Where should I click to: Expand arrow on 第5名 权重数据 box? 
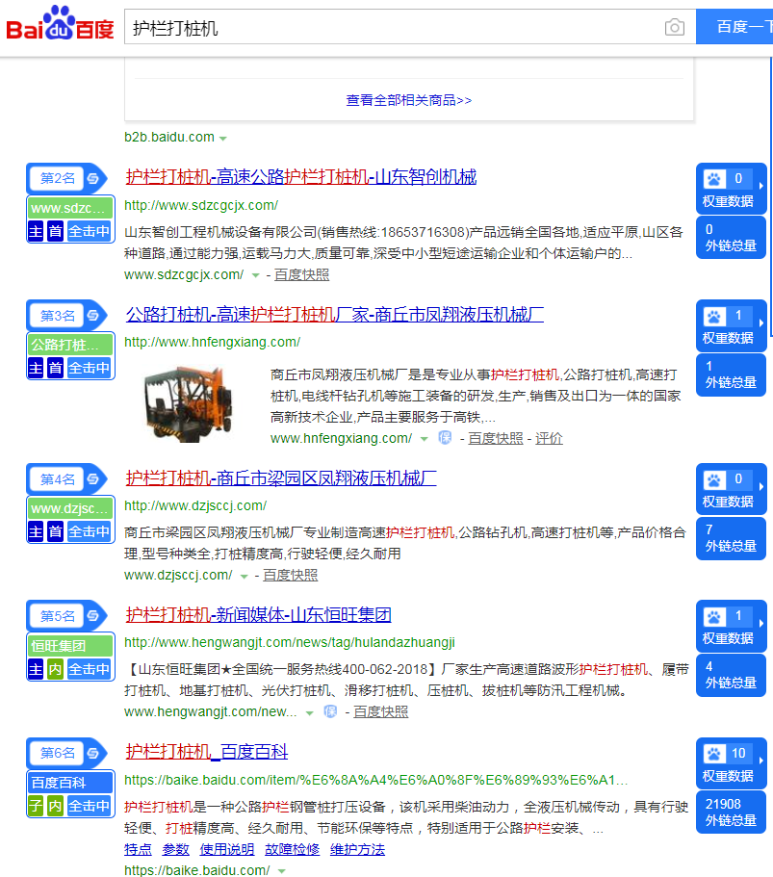coord(760,623)
